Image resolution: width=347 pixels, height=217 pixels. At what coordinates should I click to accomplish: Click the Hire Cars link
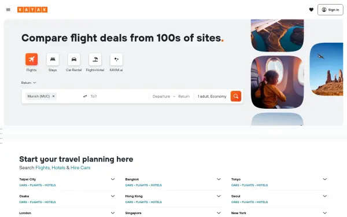coord(80,168)
